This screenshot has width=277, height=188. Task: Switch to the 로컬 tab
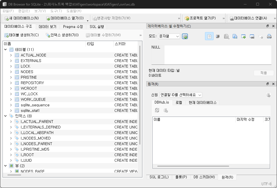(179, 102)
